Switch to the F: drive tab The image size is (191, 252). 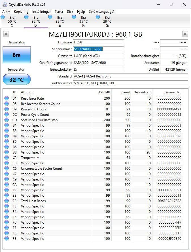coord(83,22)
